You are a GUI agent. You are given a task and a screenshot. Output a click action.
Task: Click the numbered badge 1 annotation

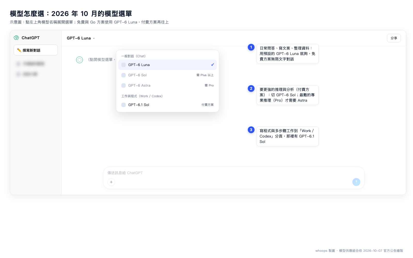pyautogui.click(x=251, y=47)
